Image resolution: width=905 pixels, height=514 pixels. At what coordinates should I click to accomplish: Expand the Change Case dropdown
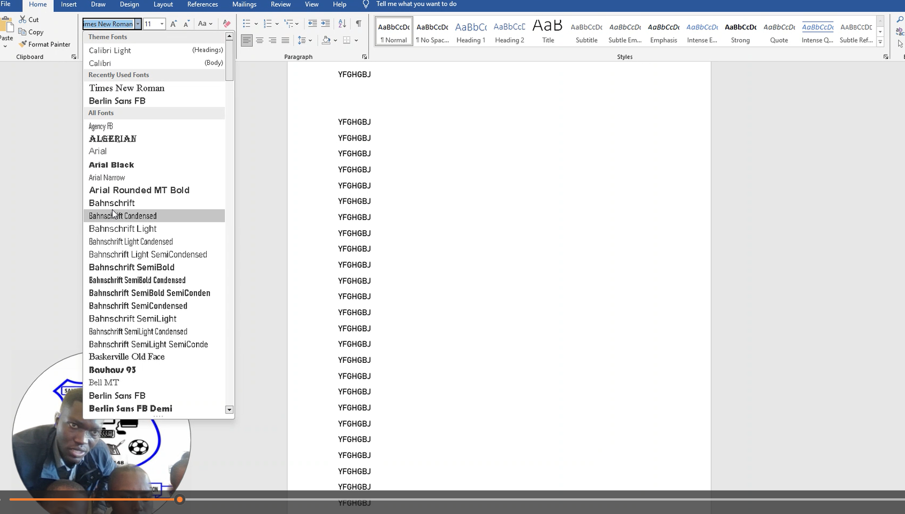206,24
